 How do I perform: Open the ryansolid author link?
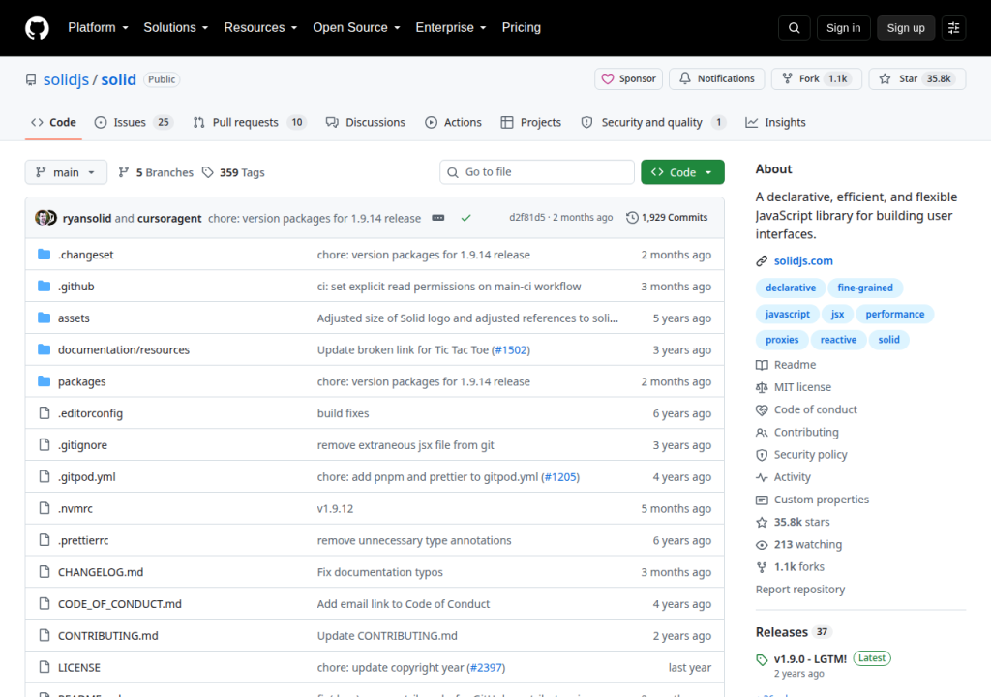[86, 218]
